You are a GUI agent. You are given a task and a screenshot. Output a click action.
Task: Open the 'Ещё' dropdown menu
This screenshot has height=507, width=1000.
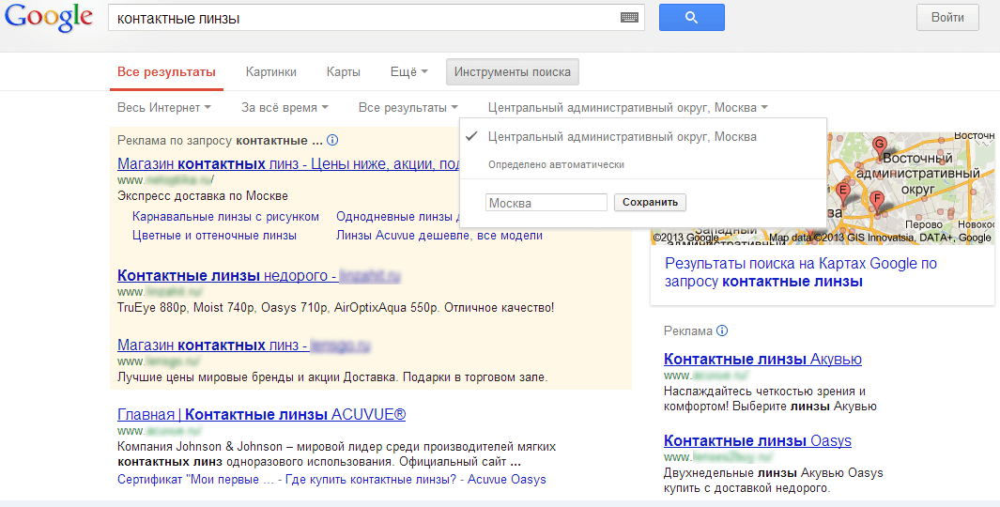click(408, 72)
